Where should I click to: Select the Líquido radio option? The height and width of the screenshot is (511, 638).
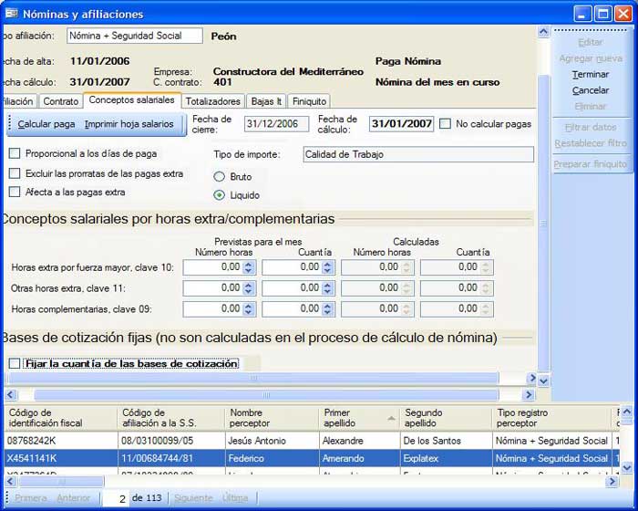pos(219,195)
